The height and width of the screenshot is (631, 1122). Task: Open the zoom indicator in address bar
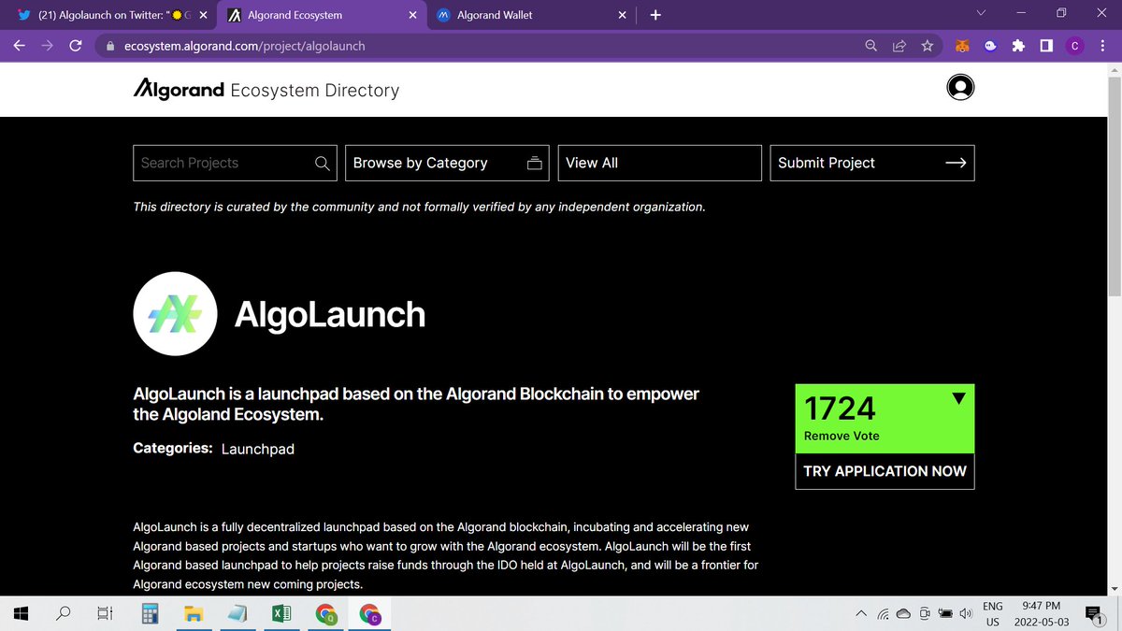tap(871, 45)
